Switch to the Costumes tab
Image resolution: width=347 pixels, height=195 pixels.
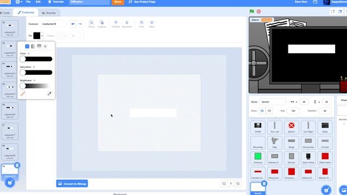[x=26, y=12]
